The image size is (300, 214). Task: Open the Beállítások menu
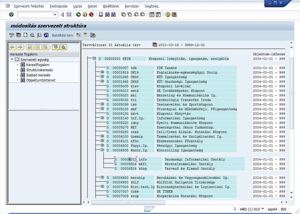pos(111,6)
